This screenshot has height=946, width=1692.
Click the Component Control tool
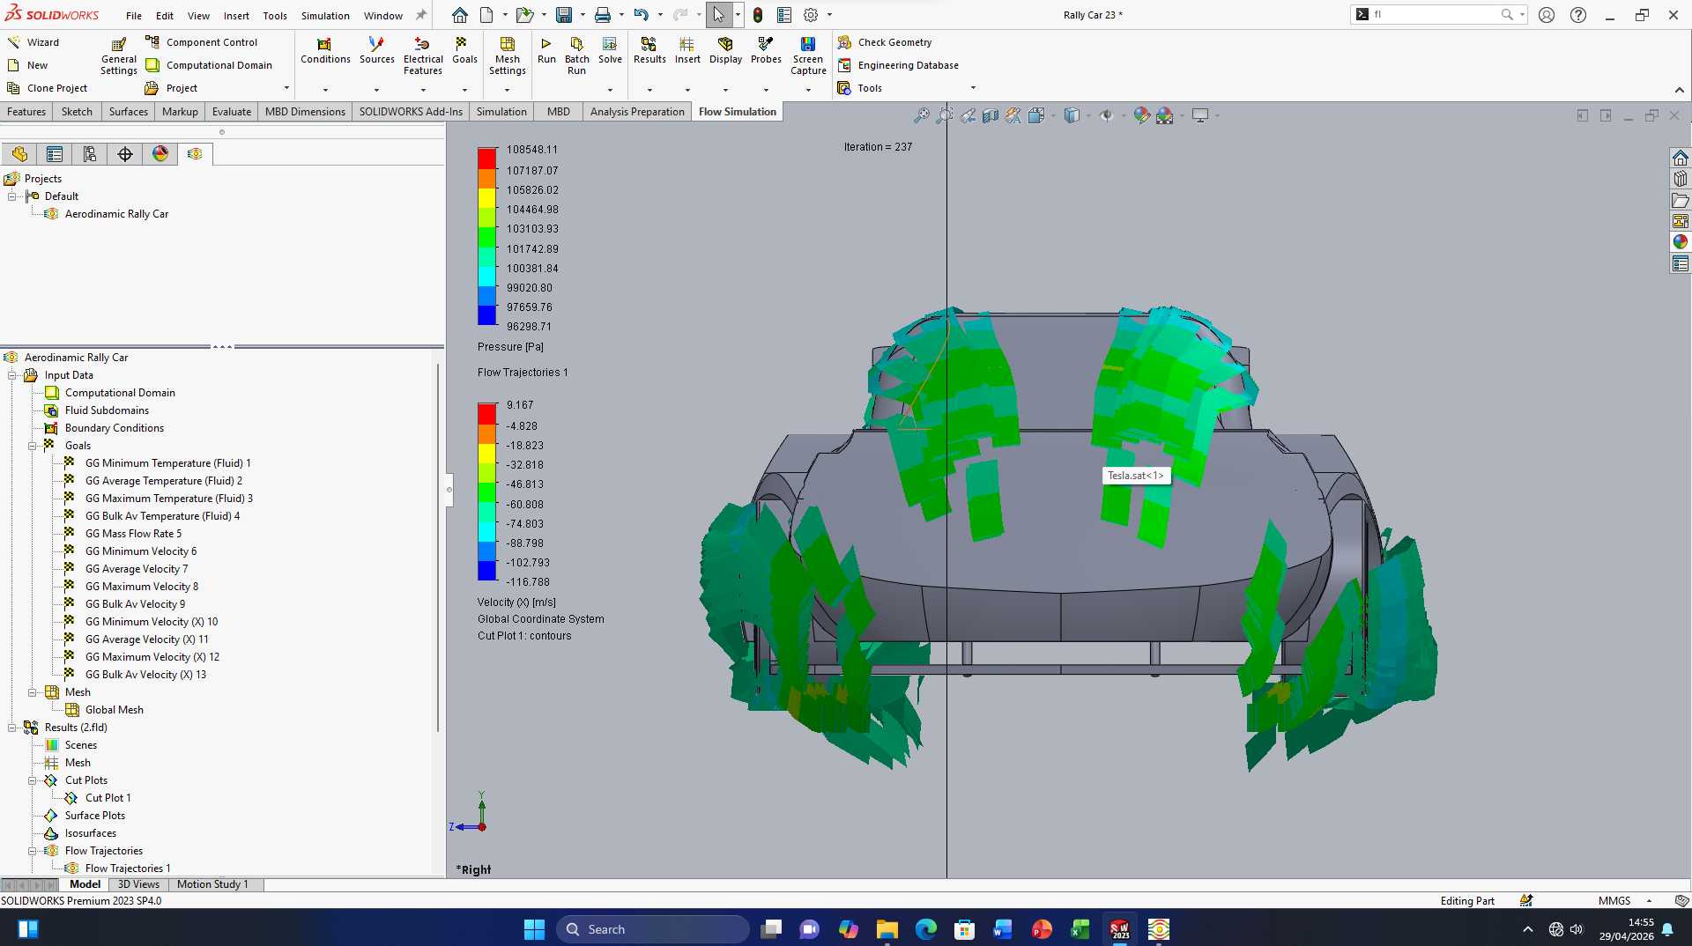click(x=202, y=42)
